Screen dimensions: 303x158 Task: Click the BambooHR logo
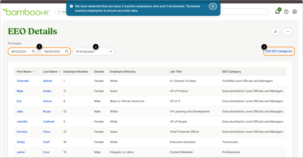click(x=26, y=12)
